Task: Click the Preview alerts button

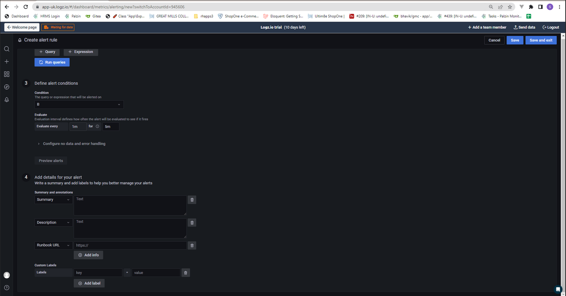Action: click(x=51, y=161)
